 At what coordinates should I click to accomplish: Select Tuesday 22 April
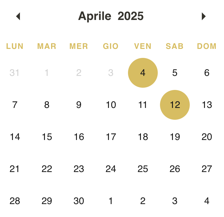[47, 169]
